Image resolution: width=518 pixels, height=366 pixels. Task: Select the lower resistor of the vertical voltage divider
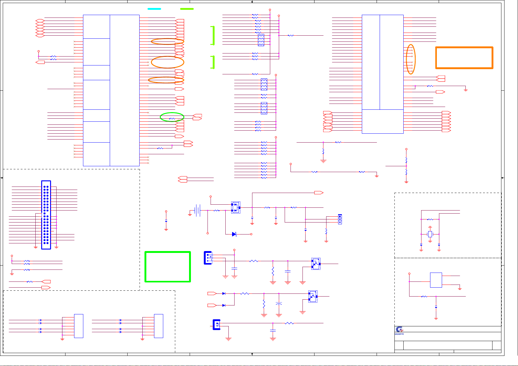(406, 172)
